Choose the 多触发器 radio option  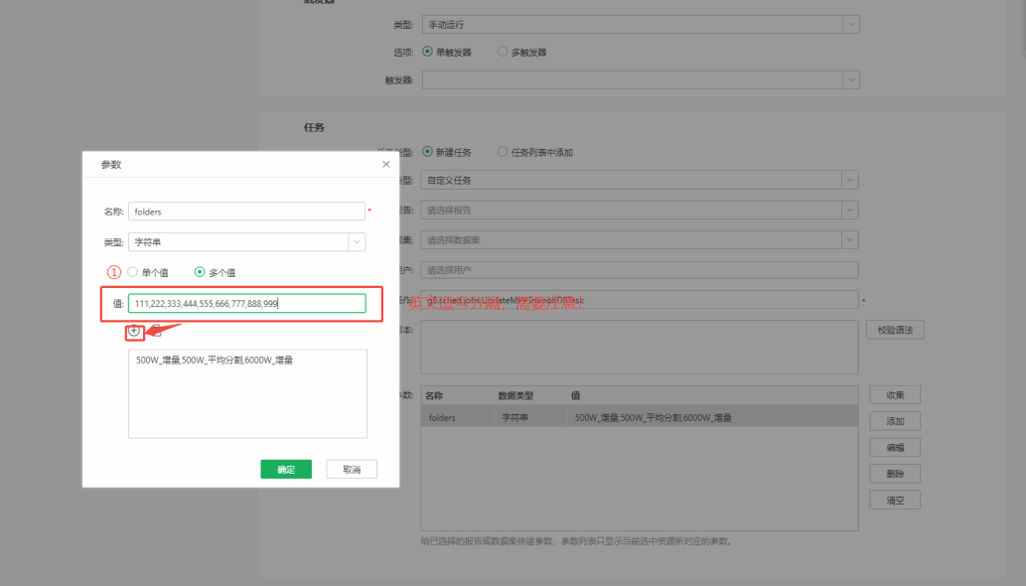[503, 52]
